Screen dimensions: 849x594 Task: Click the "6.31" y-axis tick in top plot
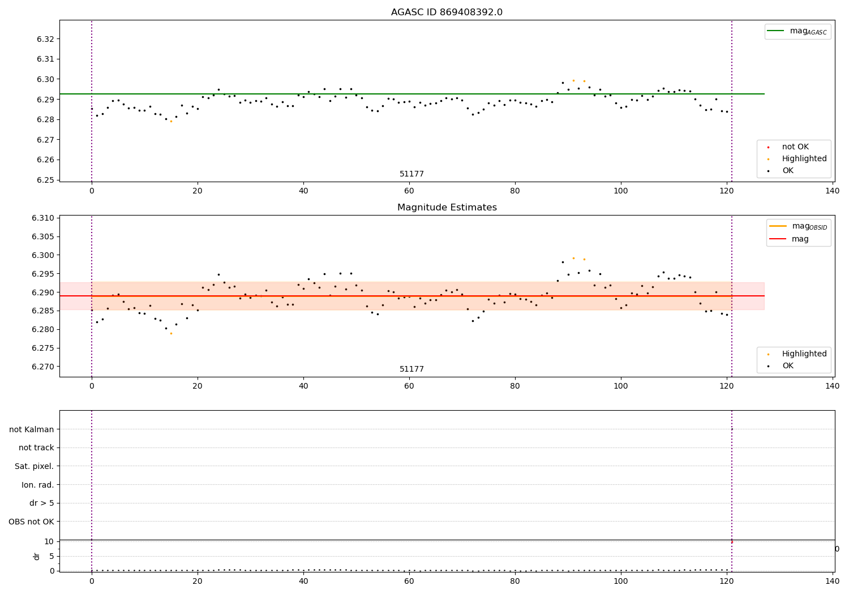coord(46,59)
